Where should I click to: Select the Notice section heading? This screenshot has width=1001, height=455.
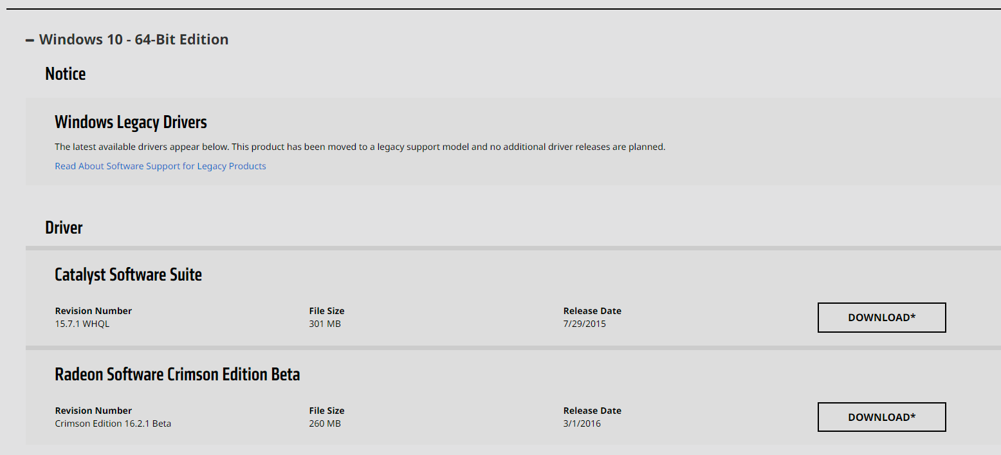pos(65,74)
